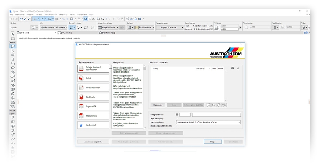Click the Hozzáadás button
The width and height of the screenshot is (321, 163).
click(158, 105)
